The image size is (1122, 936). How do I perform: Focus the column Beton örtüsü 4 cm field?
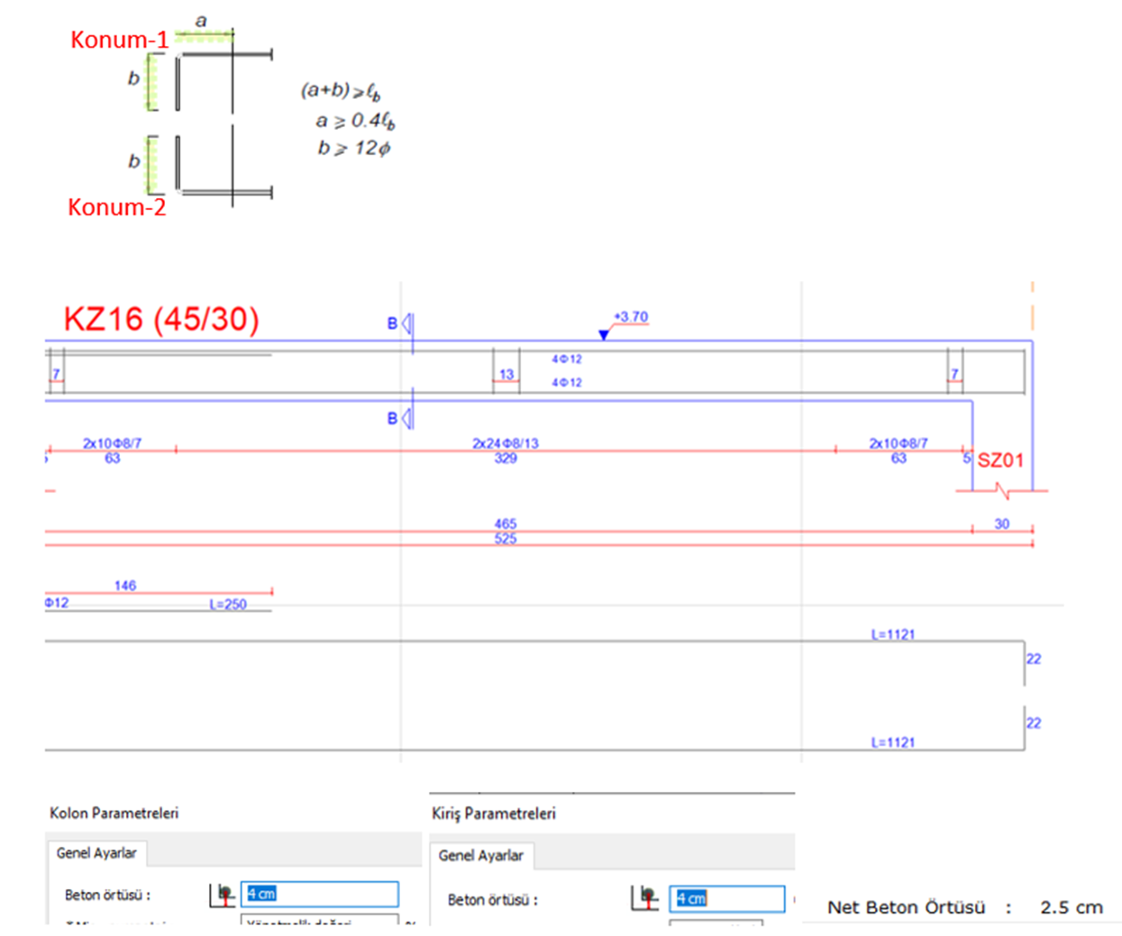pyautogui.click(x=319, y=894)
